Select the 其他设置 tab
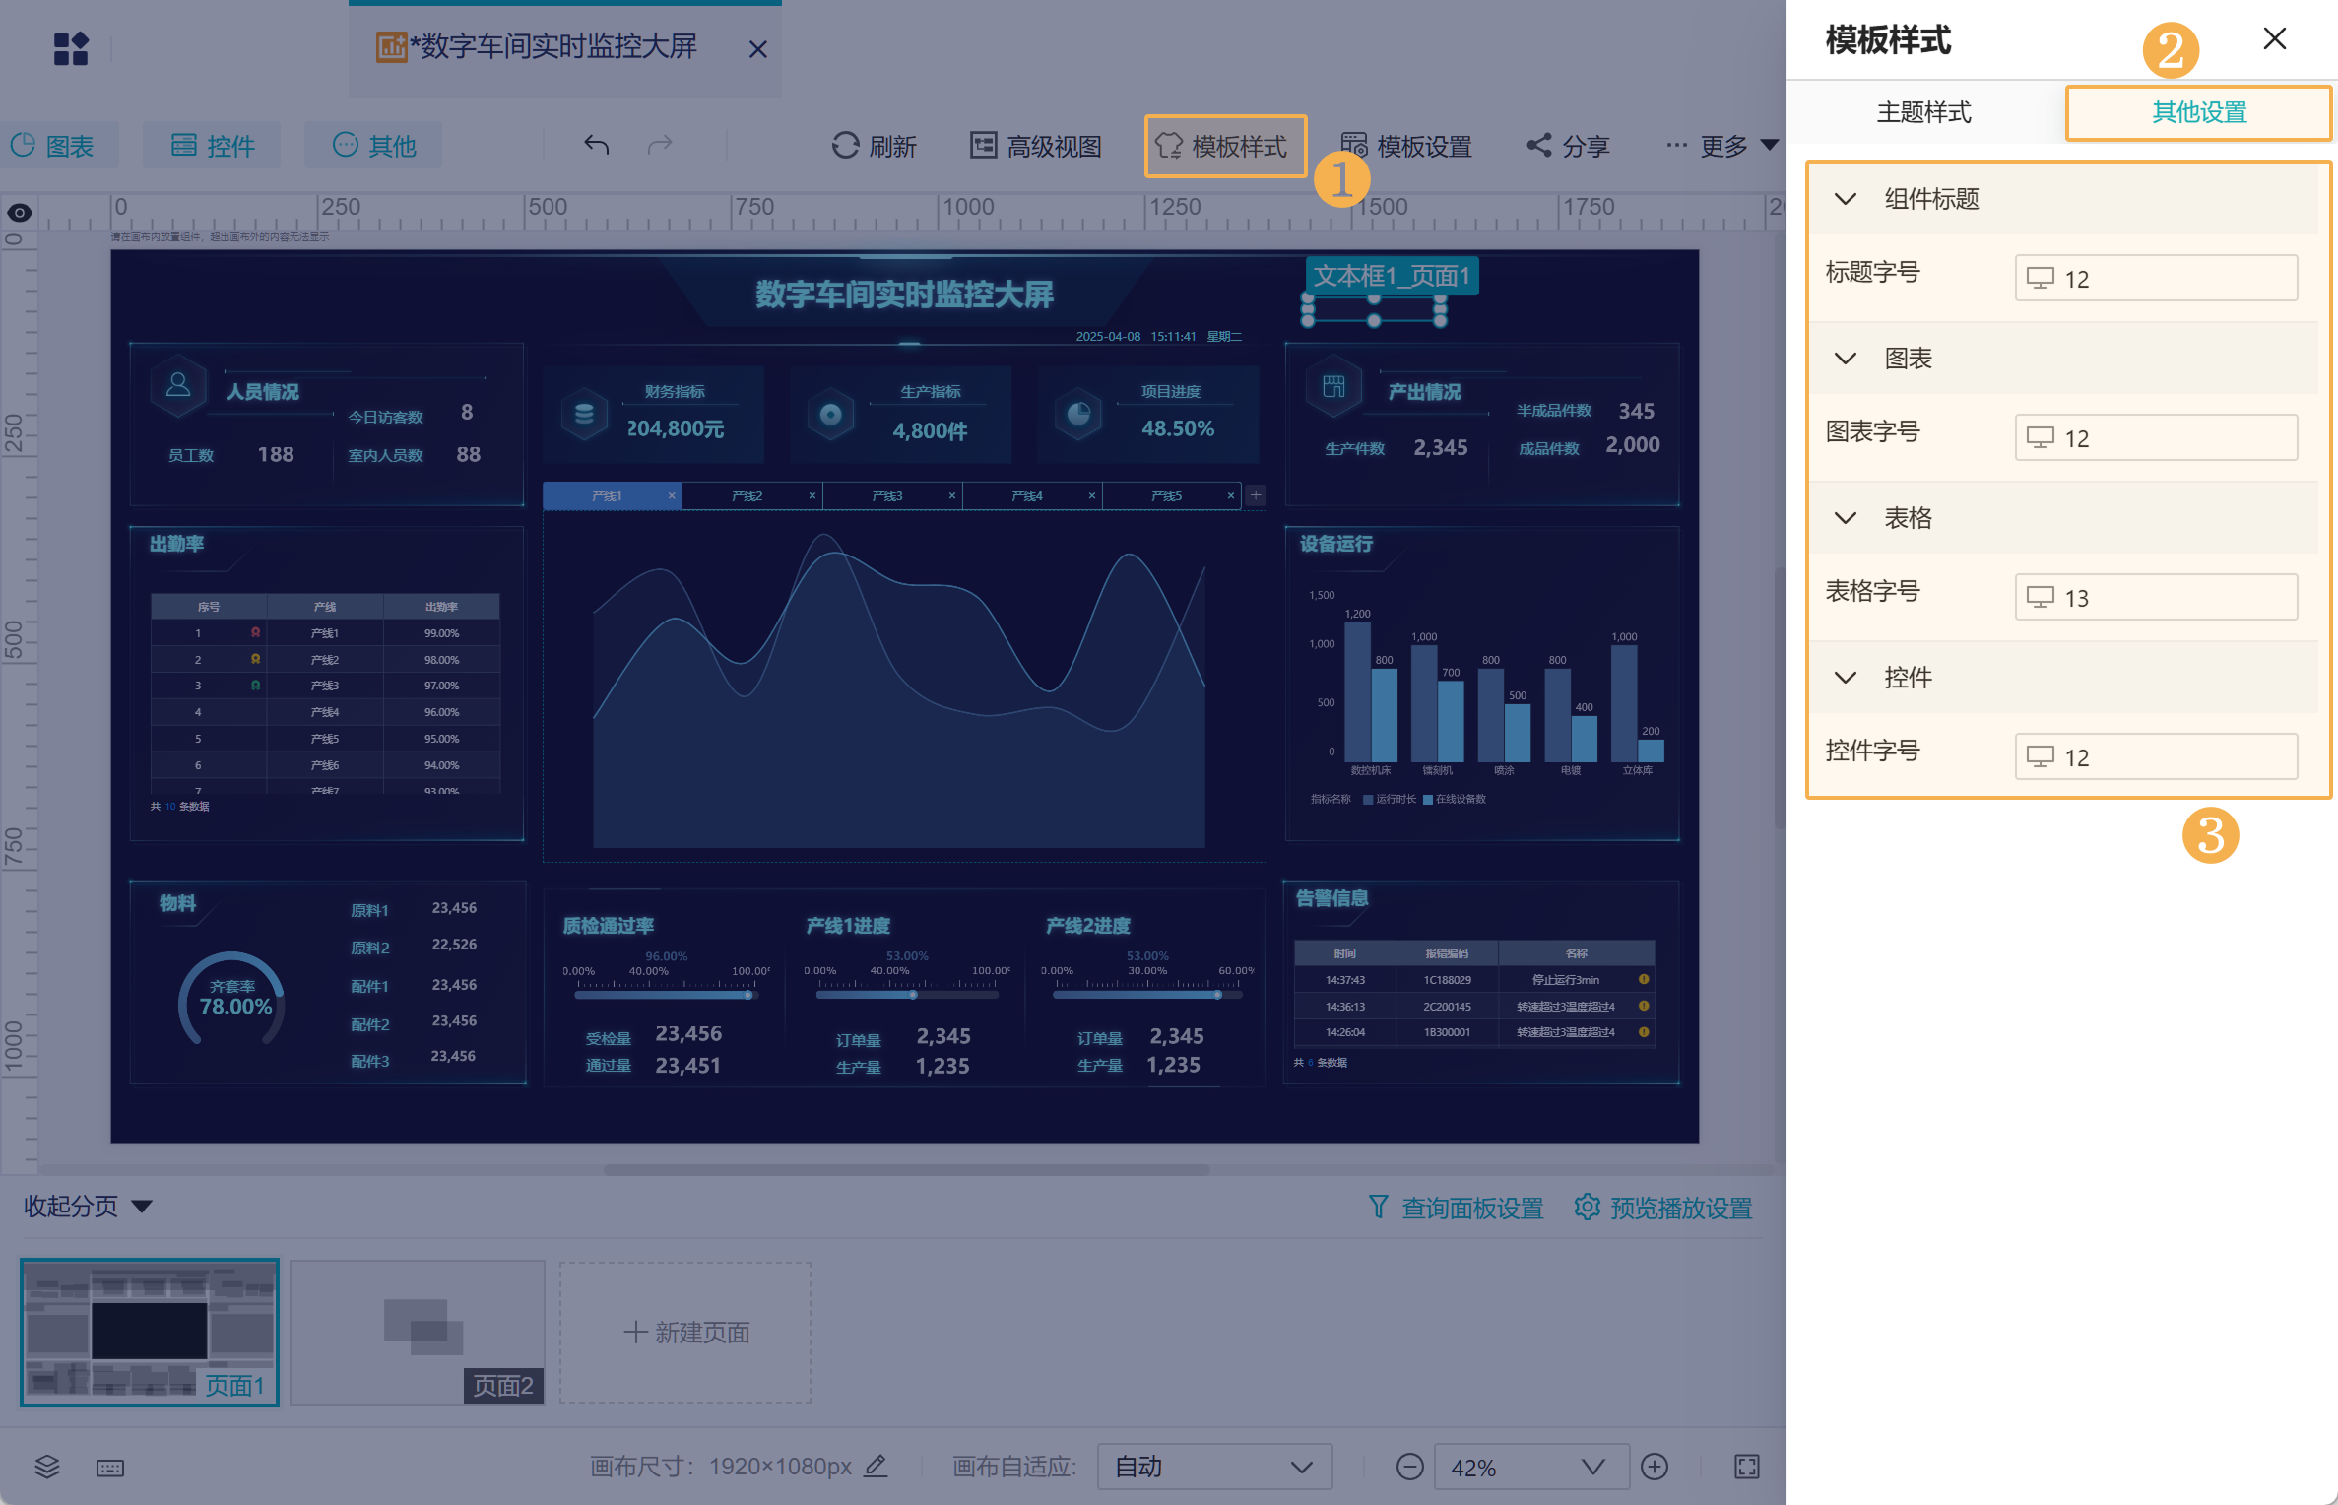The width and height of the screenshot is (2338, 1505). tap(2198, 112)
